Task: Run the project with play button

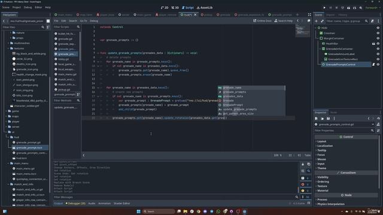Action: [x=324, y=8]
